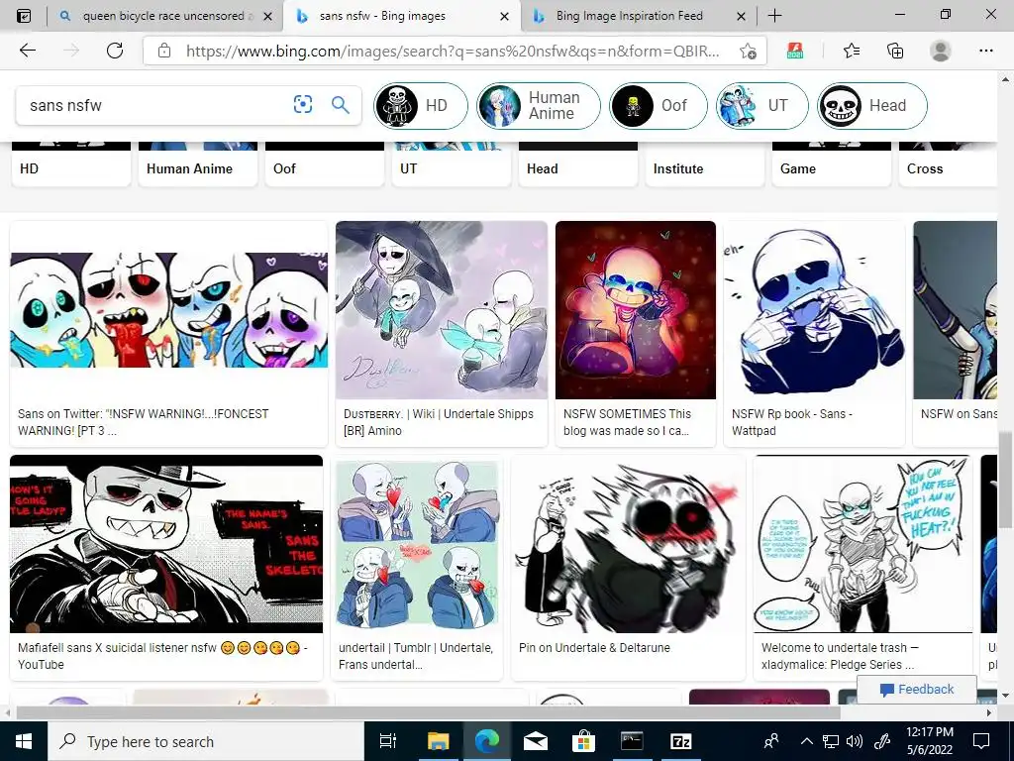Open the undertail Tumblr four-panel thumbnail

point(417,544)
